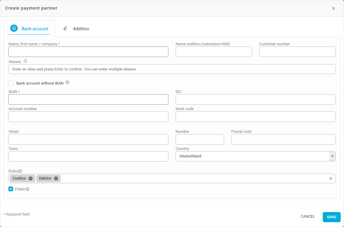Click the info icon next to Public

coord(28,189)
